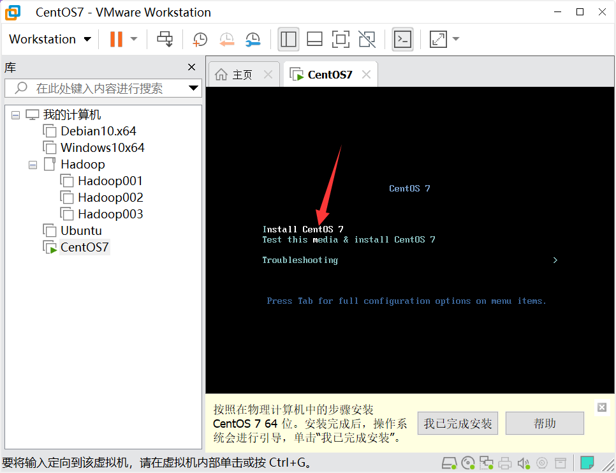Click the network adapter status icon
This screenshot has width=616, height=473.
pyautogui.click(x=487, y=463)
